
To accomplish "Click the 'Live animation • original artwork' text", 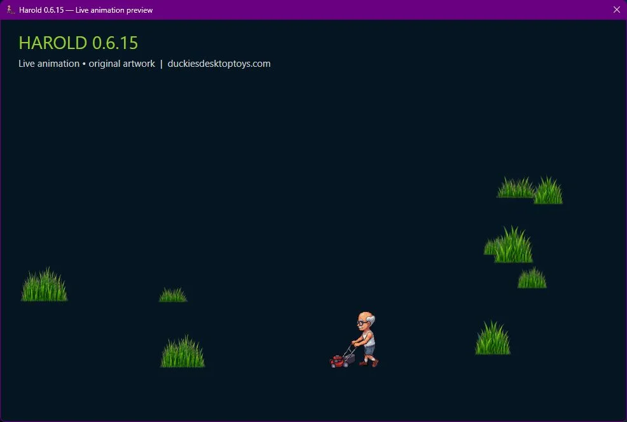I will click(x=86, y=64).
